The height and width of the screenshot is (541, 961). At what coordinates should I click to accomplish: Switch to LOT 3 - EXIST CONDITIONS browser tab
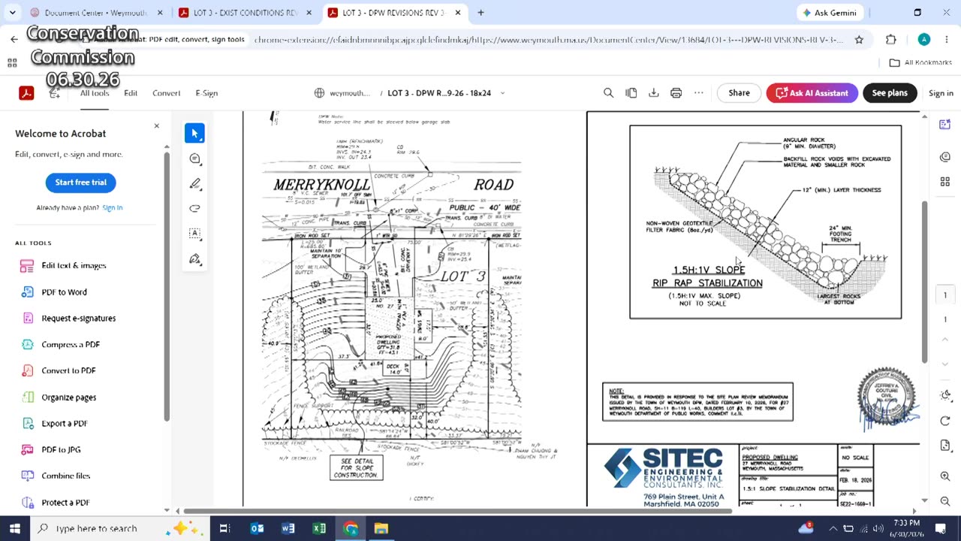pyautogui.click(x=246, y=13)
